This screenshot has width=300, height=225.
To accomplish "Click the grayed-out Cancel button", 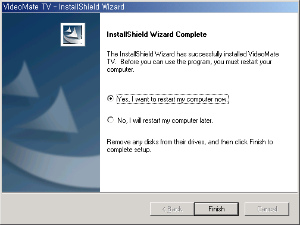I will tap(267, 209).
